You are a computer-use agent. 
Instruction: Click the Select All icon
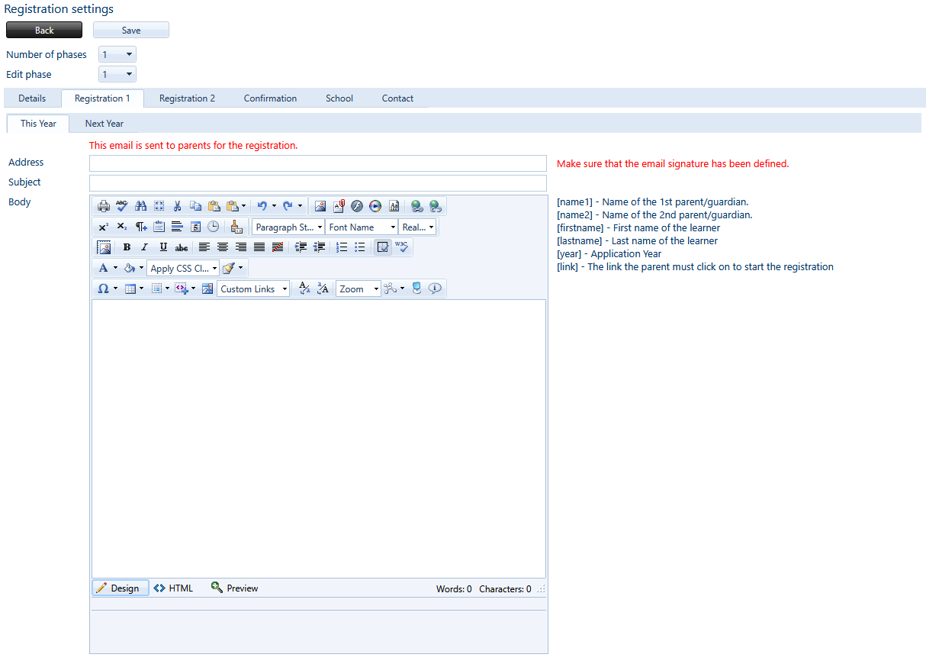tap(159, 206)
